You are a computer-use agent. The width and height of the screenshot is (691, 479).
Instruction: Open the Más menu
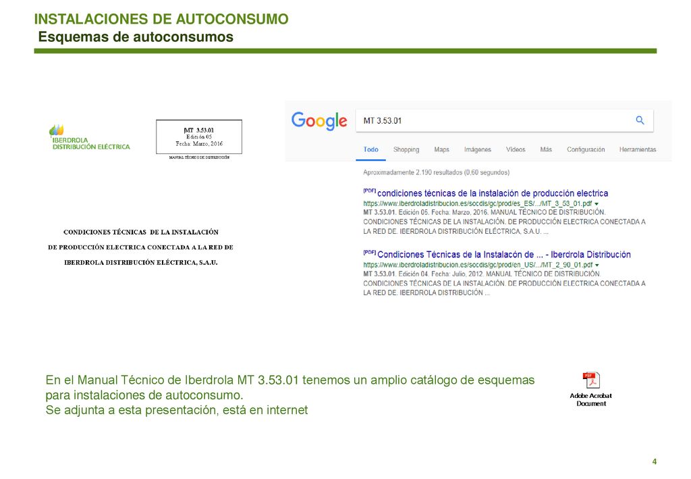pyautogui.click(x=546, y=149)
